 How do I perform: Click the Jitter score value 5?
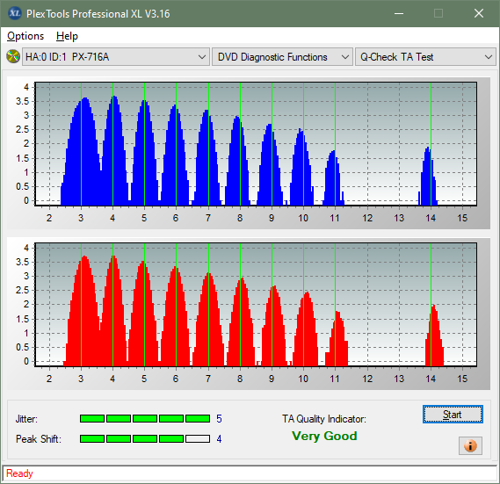click(219, 419)
